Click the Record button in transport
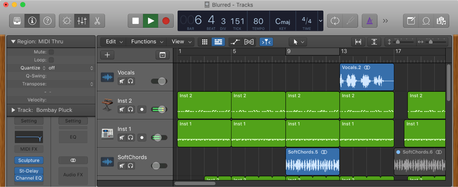The width and height of the screenshot is (458, 187). coord(166,21)
